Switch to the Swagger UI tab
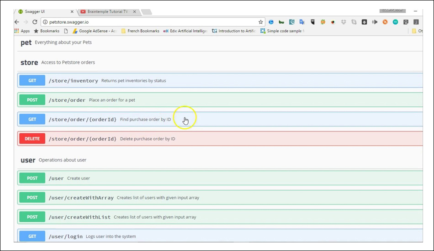 46,11
